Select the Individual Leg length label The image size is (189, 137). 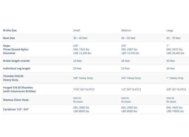tap(17, 68)
